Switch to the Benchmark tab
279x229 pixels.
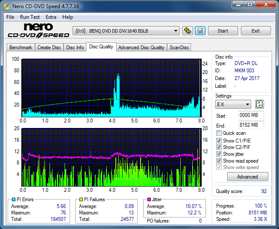point(21,48)
